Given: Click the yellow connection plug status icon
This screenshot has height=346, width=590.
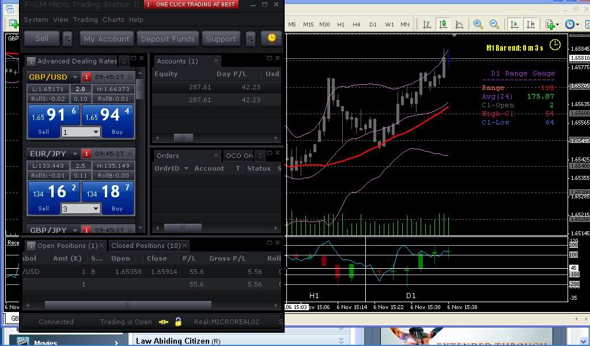Looking at the screenshot, I should click(x=163, y=322).
